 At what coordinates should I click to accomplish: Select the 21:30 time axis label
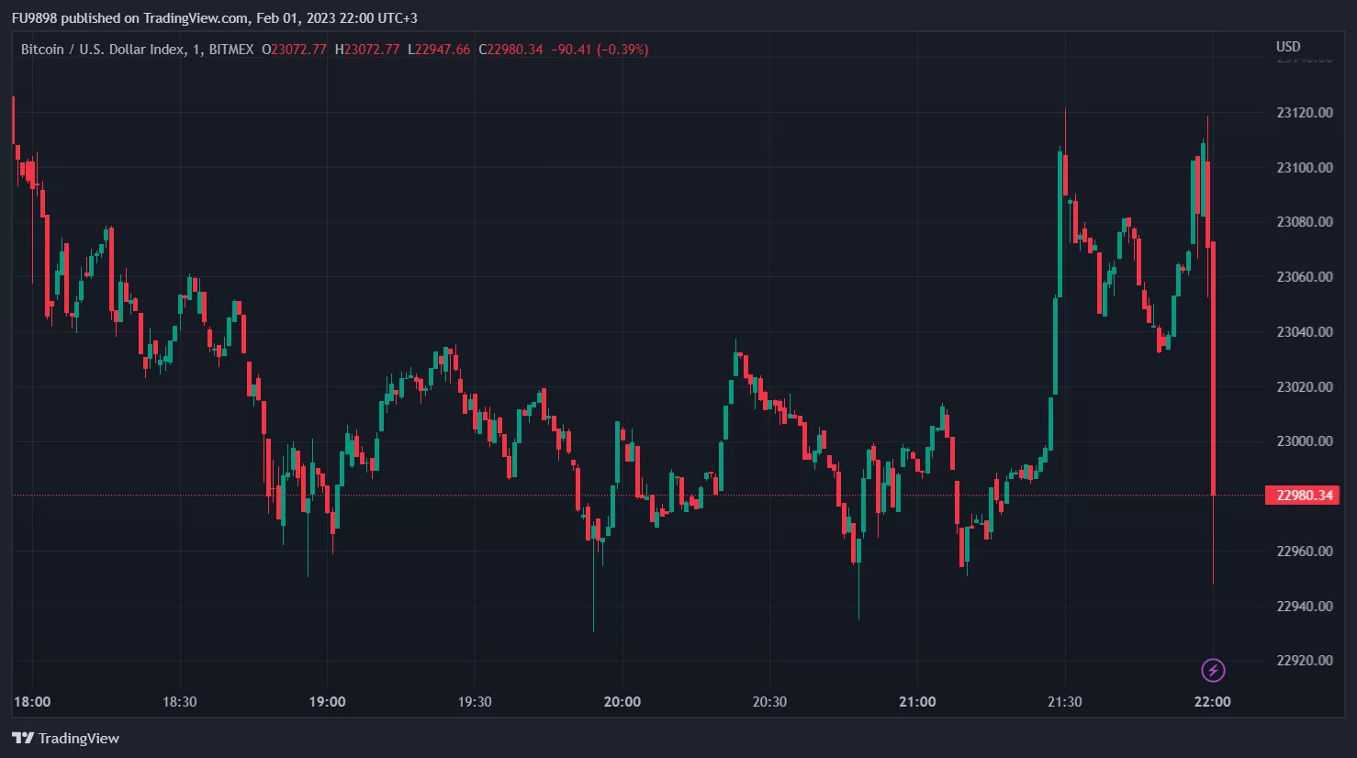coord(1064,702)
